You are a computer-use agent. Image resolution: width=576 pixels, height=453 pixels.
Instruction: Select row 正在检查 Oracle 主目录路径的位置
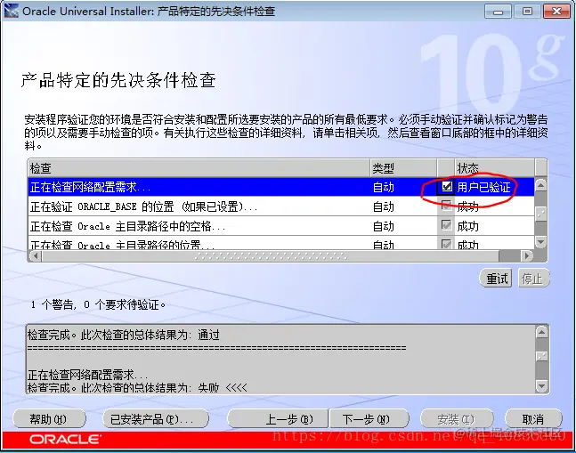(x=281, y=243)
